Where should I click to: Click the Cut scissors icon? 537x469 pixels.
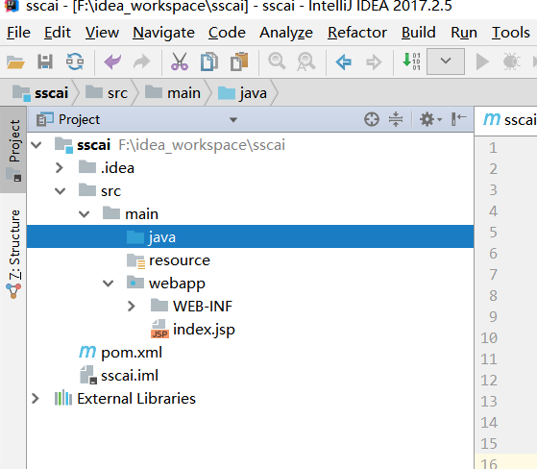pyautogui.click(x=180, y=62)
